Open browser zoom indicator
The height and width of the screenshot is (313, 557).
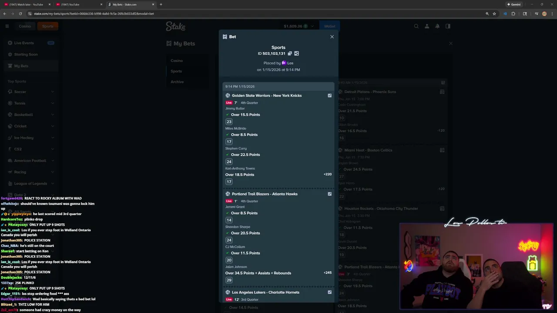point(487,13)
